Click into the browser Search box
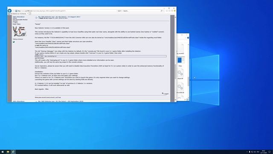 click(142, 11)
